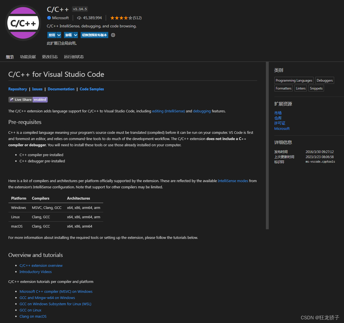Follow the editing (IntelliSense) link
Viewport: 344px width, 323px height.
point(169,111)
